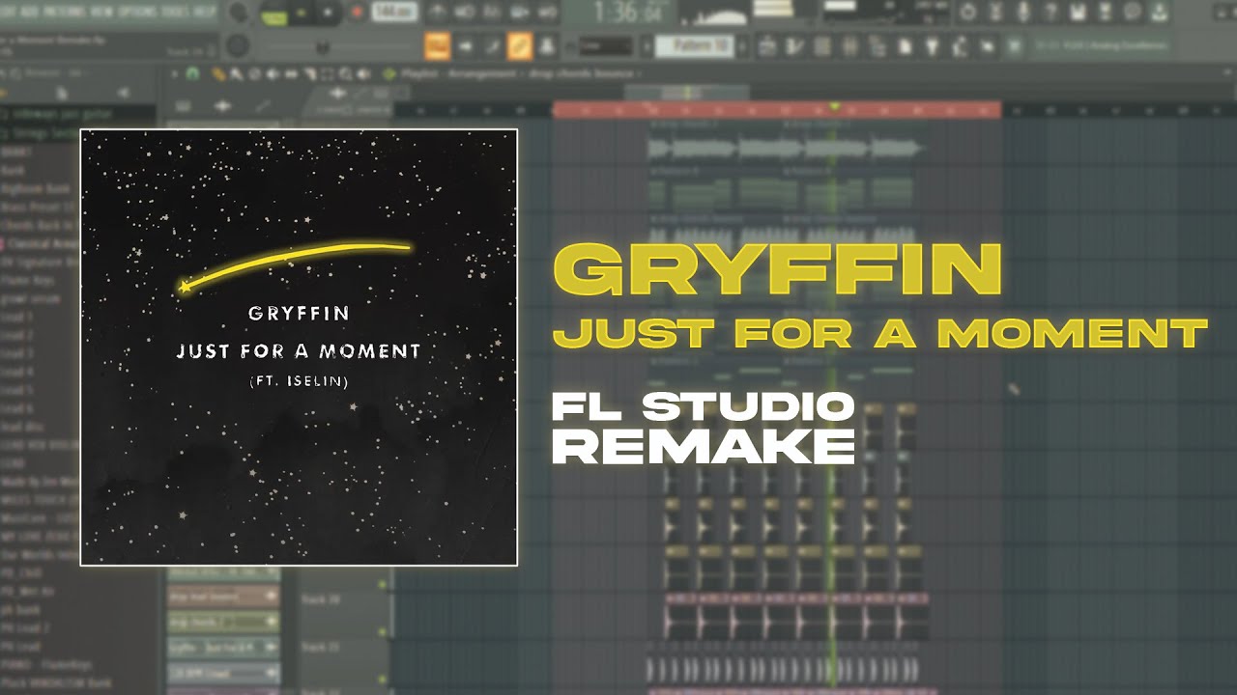
Task: Click the main pitch knob below volume
Action: pyautogui.click(x=237, y=45)
